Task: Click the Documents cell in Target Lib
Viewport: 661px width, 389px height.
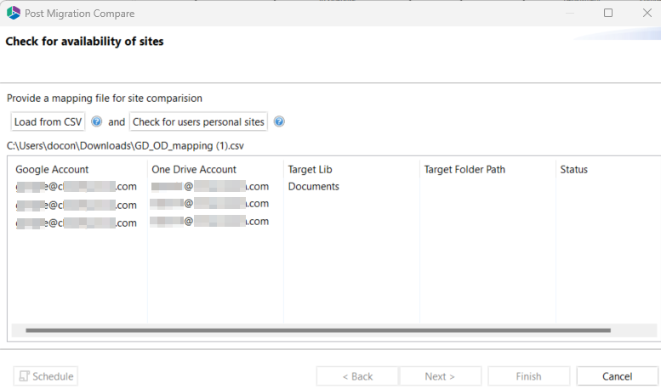Action: pyautogui.click(x=314, y=187)
